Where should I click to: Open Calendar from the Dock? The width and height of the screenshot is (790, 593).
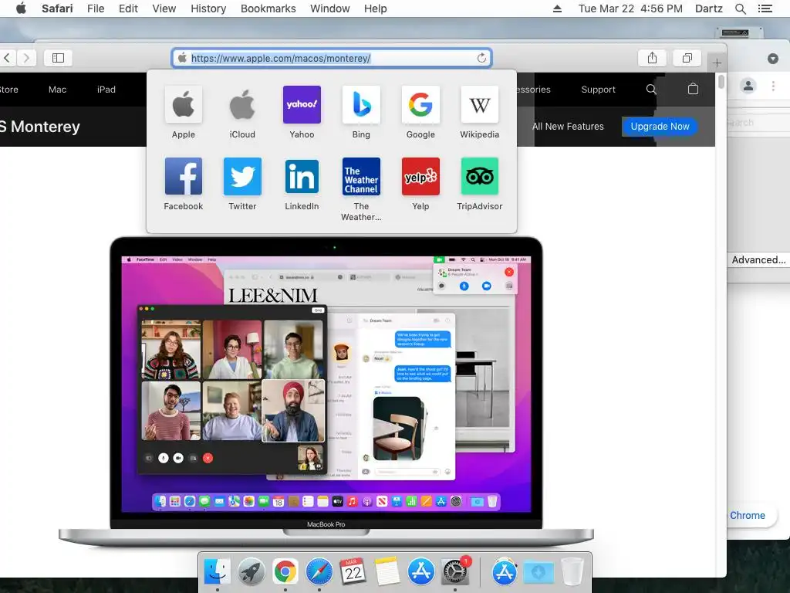click(x=353, y=571)
